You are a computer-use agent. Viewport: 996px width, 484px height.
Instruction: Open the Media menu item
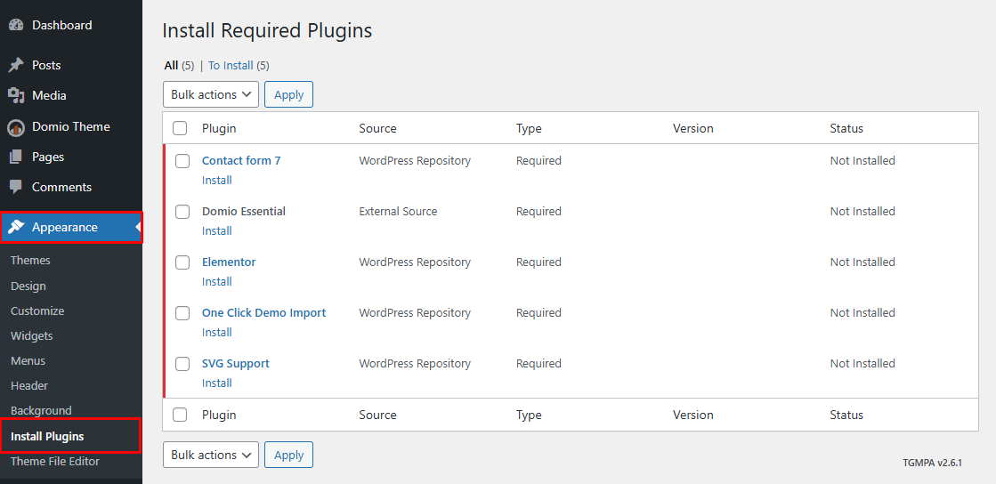click(x=71, y=96)
